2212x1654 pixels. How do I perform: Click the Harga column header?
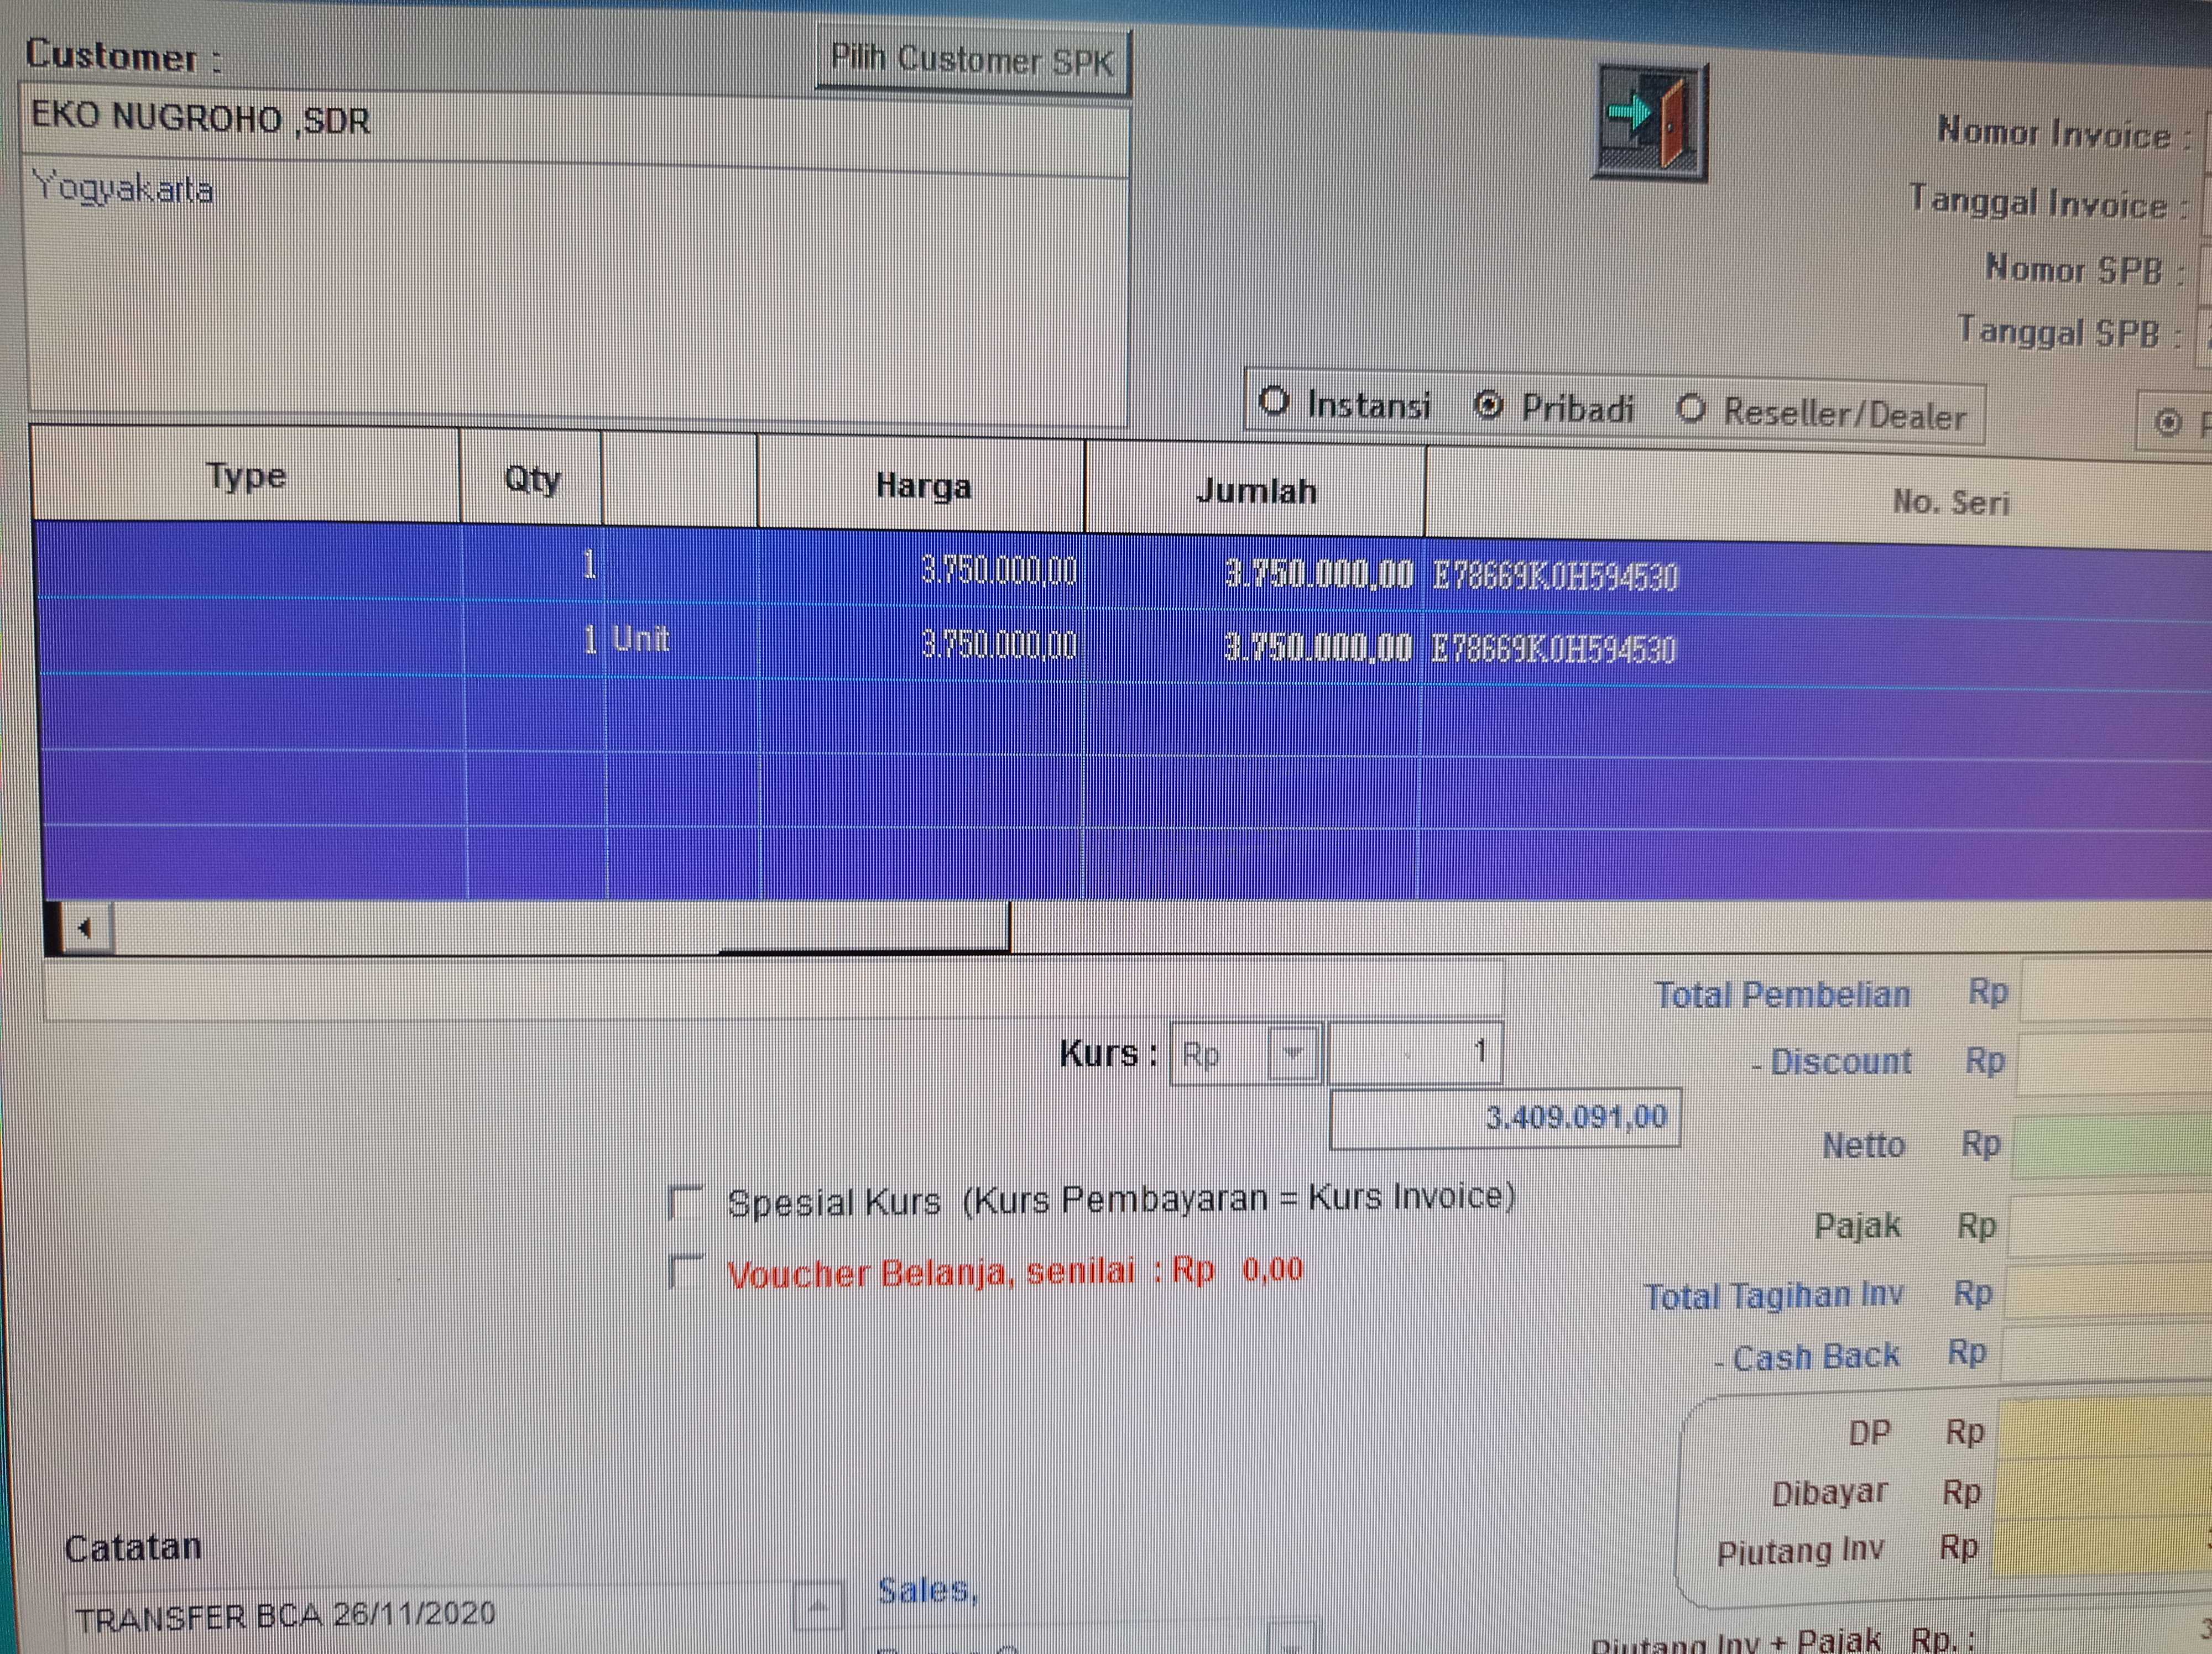tap(922, 486)
